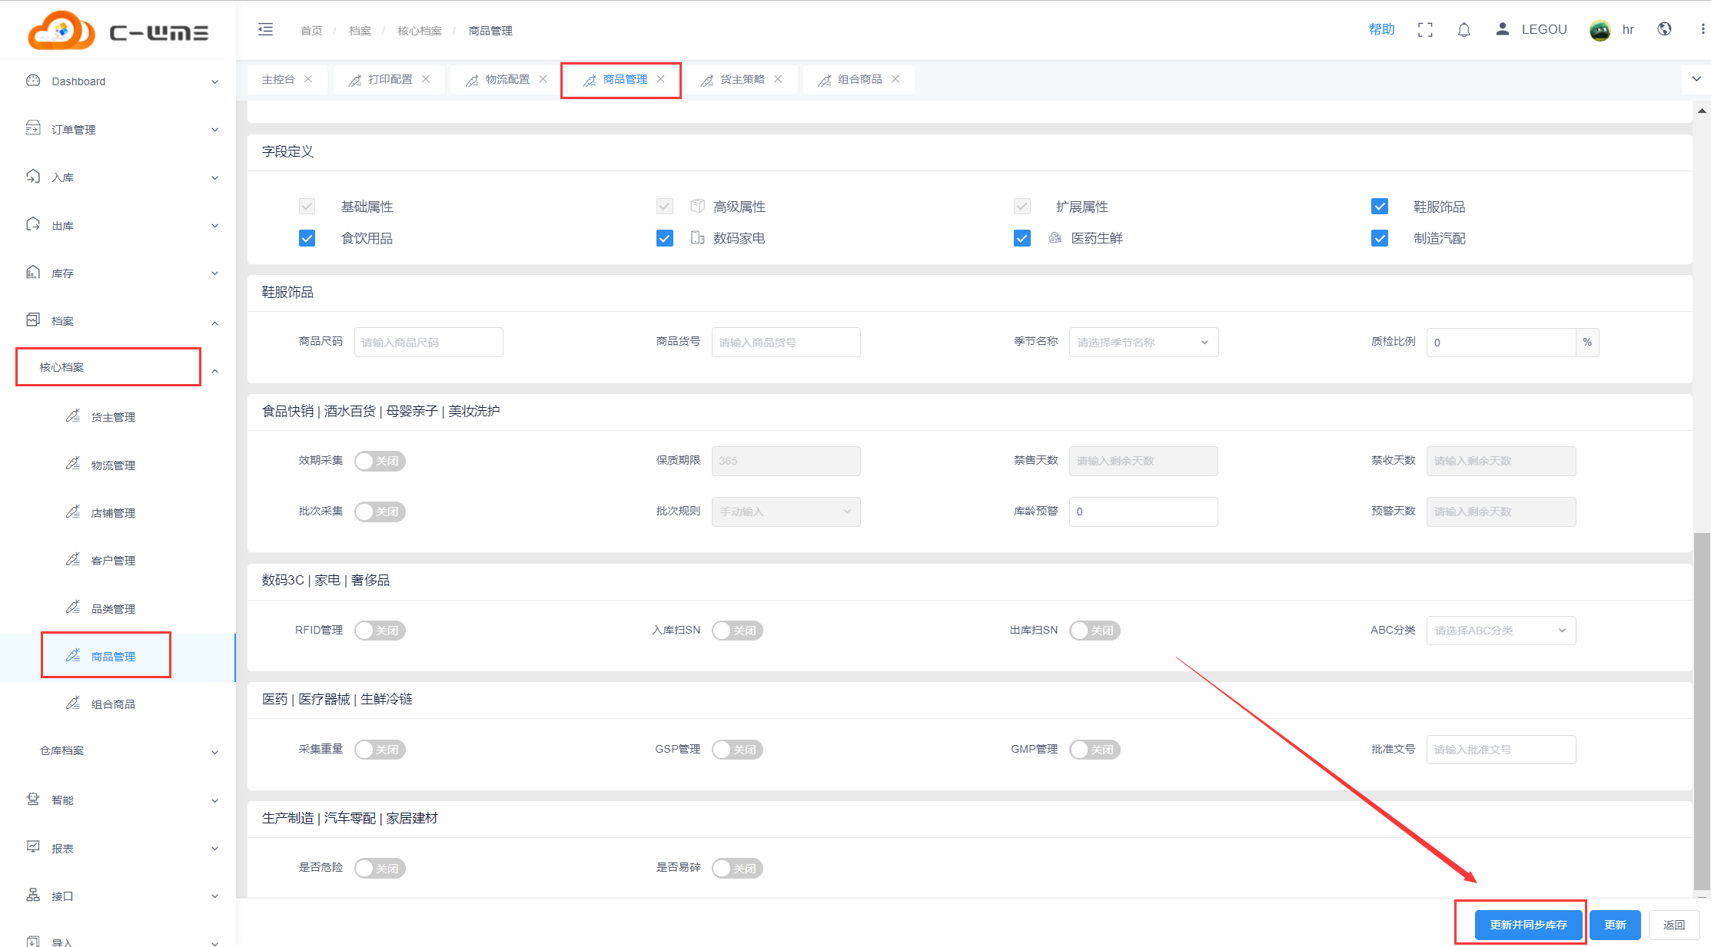Click the 商品尺码 input field
Viewport: 1711px width, 947px height.
tap(429, 343)
